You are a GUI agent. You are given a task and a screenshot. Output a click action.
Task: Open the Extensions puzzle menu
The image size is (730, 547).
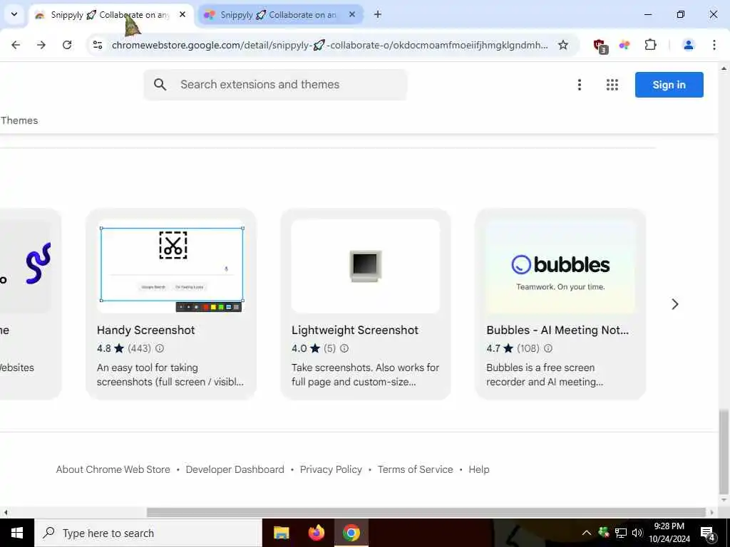[650, 45]
